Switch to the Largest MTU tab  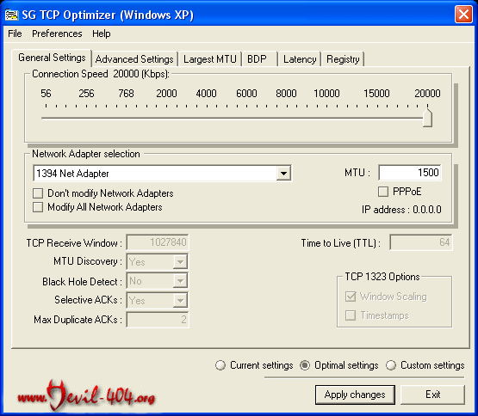(x=210, y=59)
